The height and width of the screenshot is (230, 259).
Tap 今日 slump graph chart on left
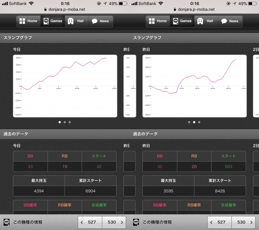click(x=65, y=86)
